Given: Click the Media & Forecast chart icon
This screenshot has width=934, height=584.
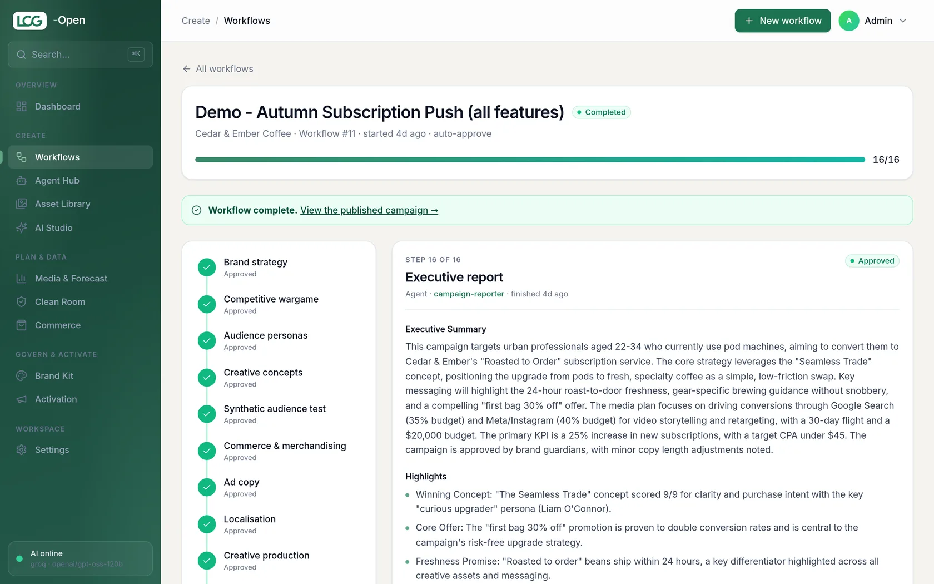Looking at the screenshot, I should pos(22,279).
